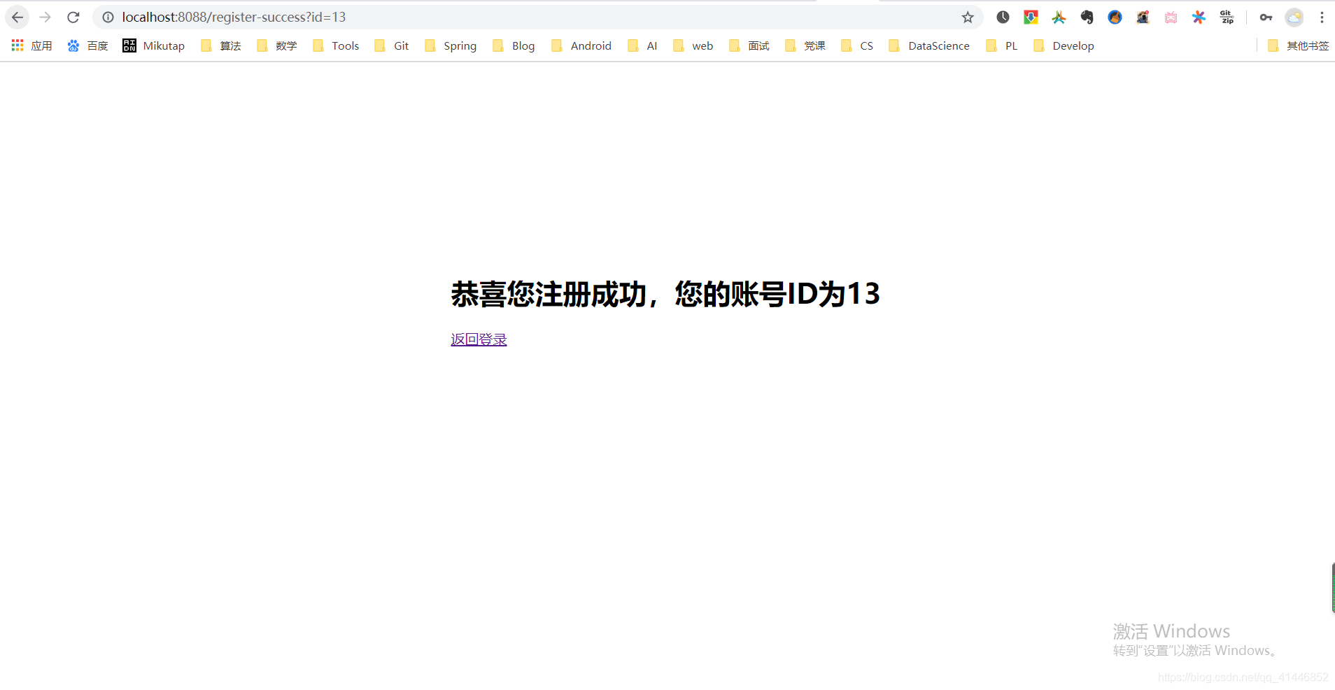
Task: Click the colorful asterisk extension icon
Action: click(x=1199, y=17)
